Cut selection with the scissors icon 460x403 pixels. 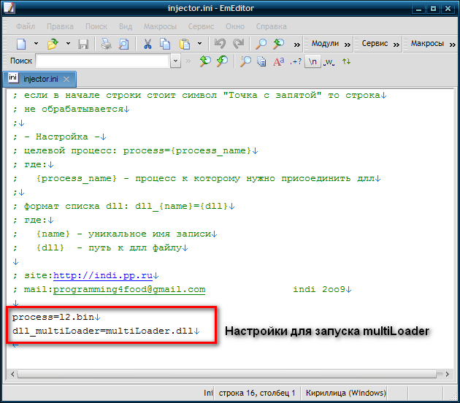point(148,44)
